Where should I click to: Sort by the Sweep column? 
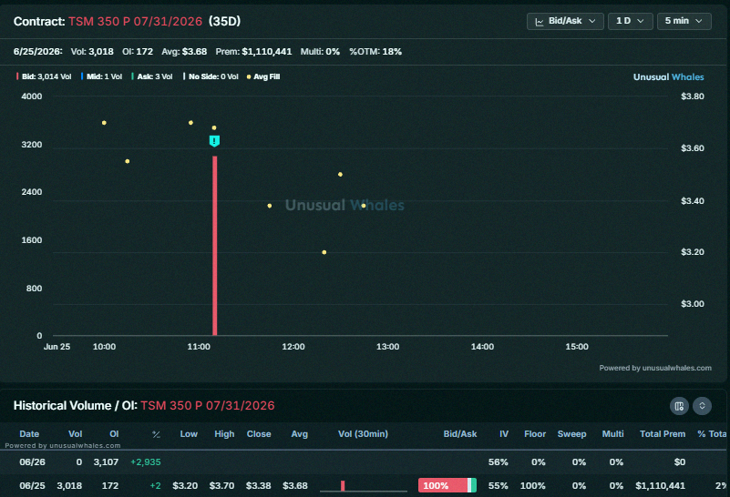(571, 434)
